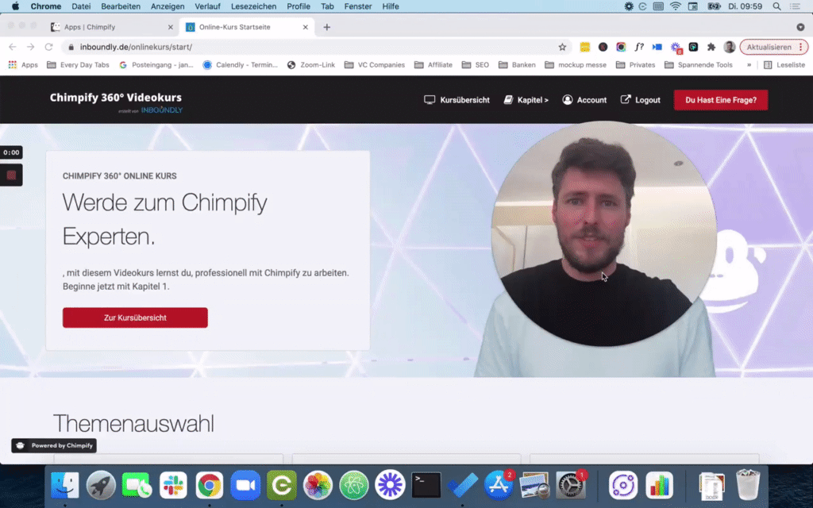The height and width of the screenshot is (508, 813).
Task: Open Terminal from the dock
Action: pos(426,485)
